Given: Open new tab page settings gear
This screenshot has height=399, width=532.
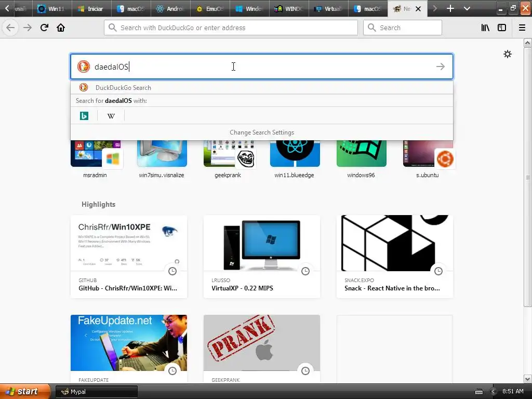Looking at the screenshot, I should [x=507, y=54].
